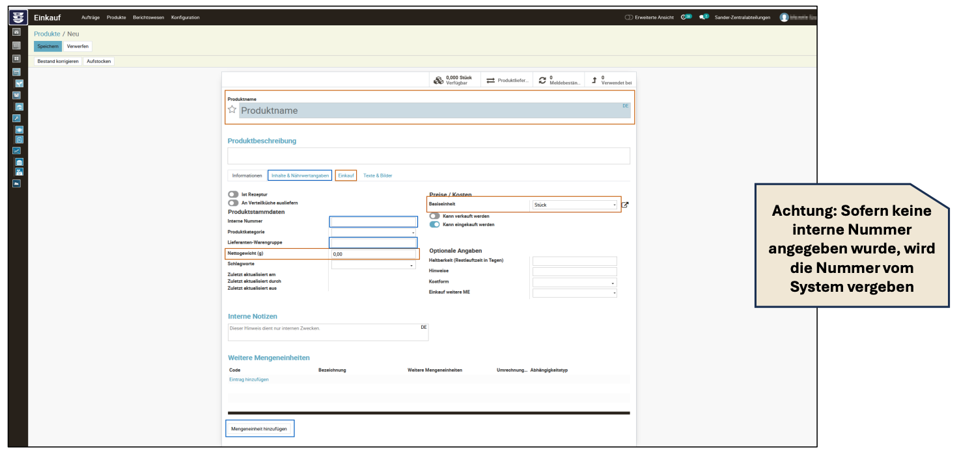
Task: Expand the Kostform dropdown
Action: coord(574,283)
